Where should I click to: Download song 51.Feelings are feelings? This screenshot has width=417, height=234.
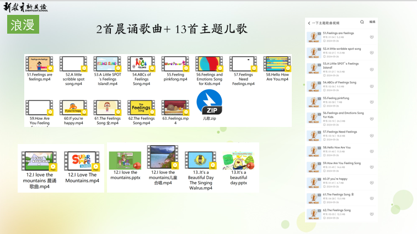pos(372,37)
